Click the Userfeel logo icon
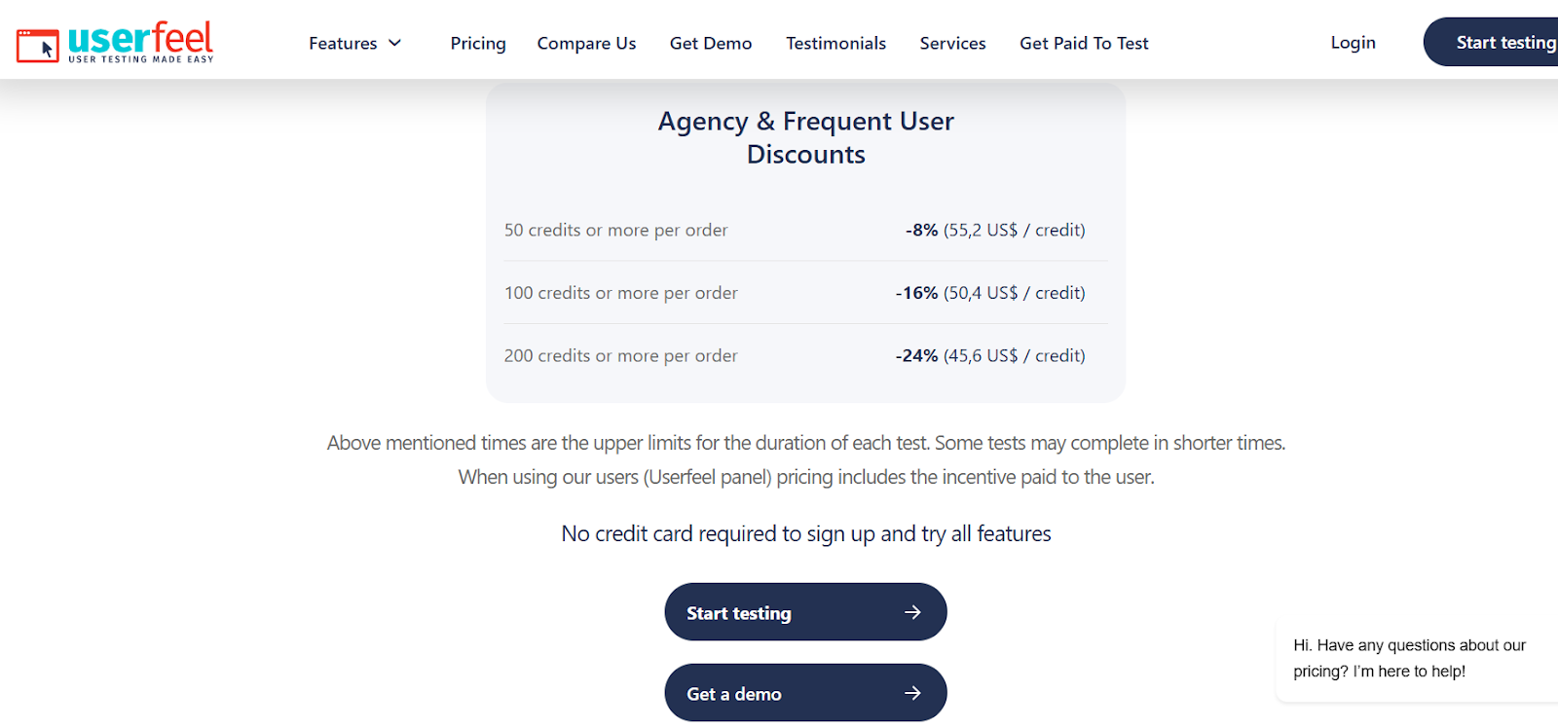The height and width of the screenshot is (728, 1558). coord(37,45)
